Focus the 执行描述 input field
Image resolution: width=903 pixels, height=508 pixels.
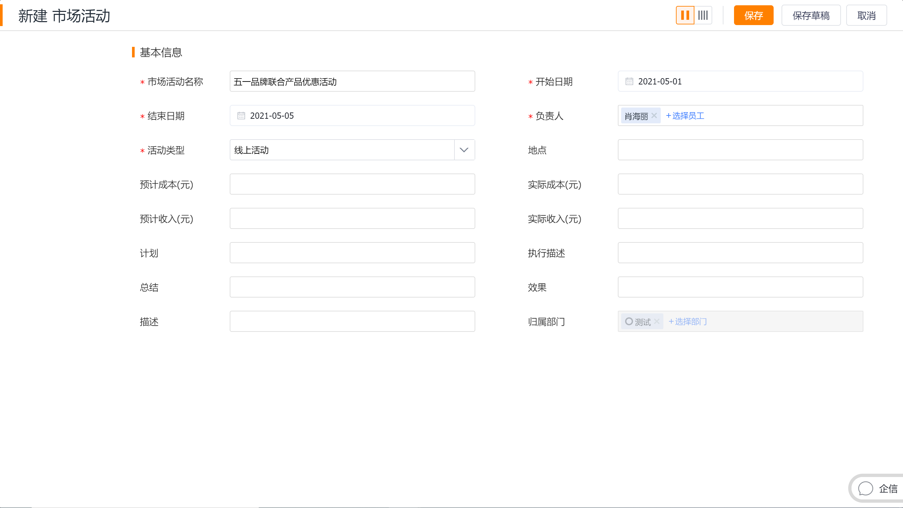click(x=740, y=253)
